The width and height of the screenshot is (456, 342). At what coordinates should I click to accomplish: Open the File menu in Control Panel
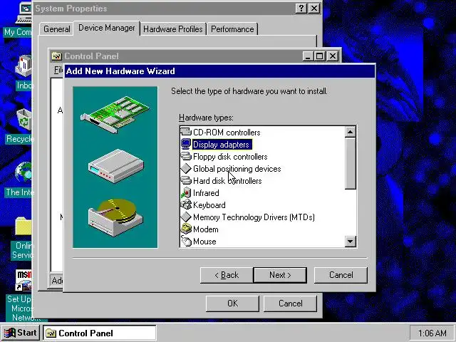coord(58,70)
